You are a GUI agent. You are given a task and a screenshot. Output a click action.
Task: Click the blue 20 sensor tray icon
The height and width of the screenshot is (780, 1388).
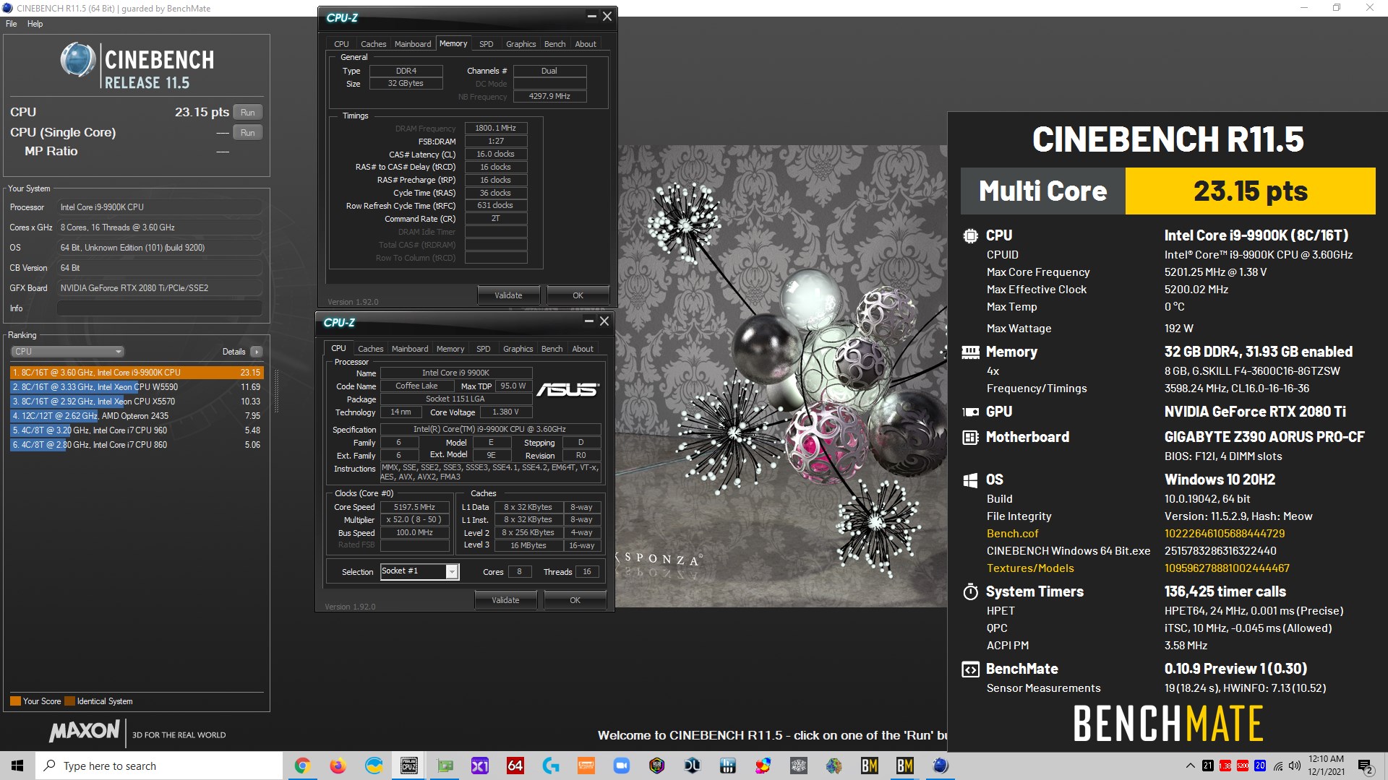click(x=1260, y=766)
